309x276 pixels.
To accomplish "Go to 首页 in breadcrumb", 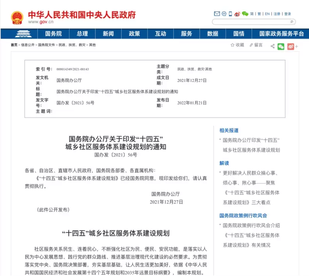I will (x=14, y=45).
